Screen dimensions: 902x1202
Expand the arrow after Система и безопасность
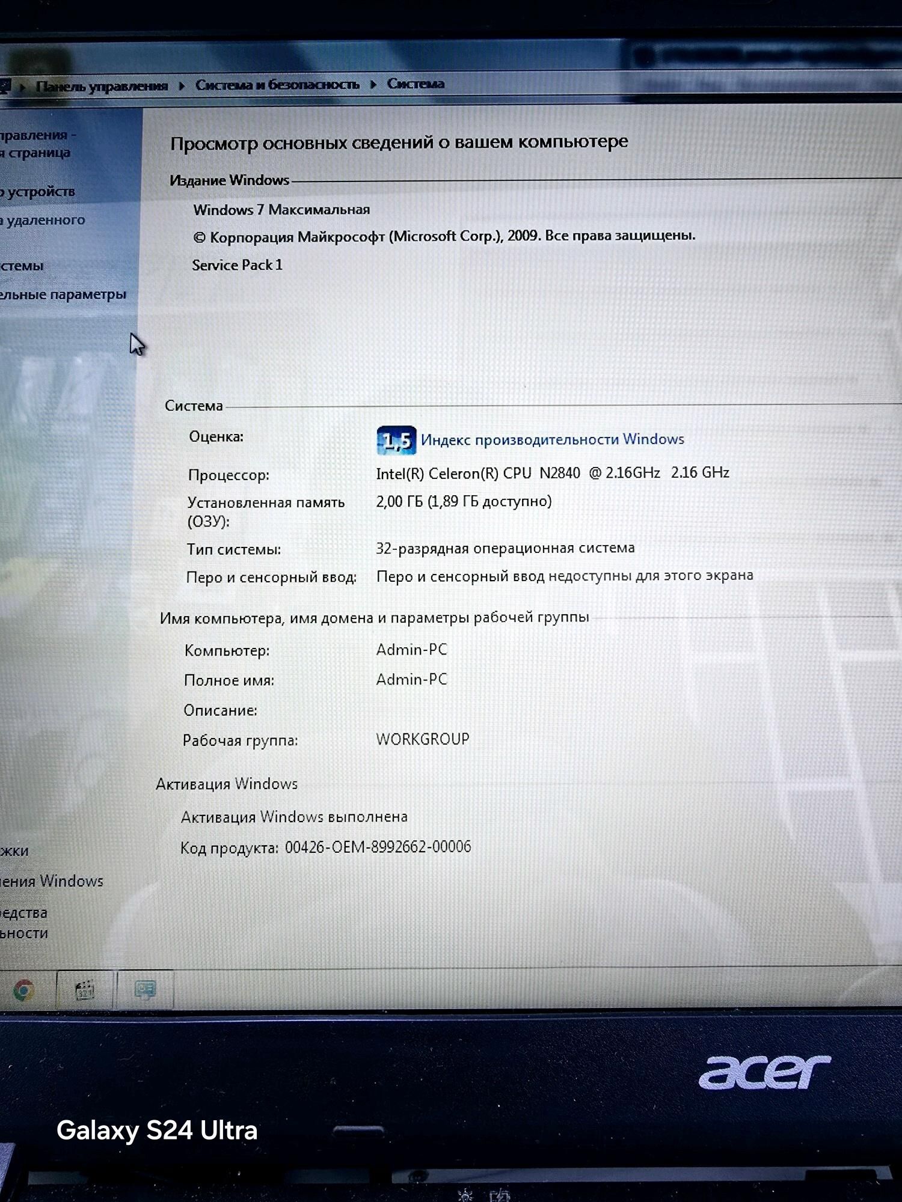[373, 84]
